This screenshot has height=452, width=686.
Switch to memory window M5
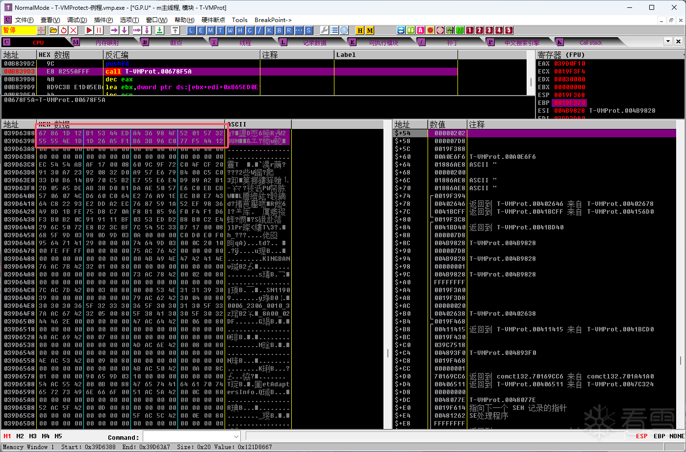(58, 436)
